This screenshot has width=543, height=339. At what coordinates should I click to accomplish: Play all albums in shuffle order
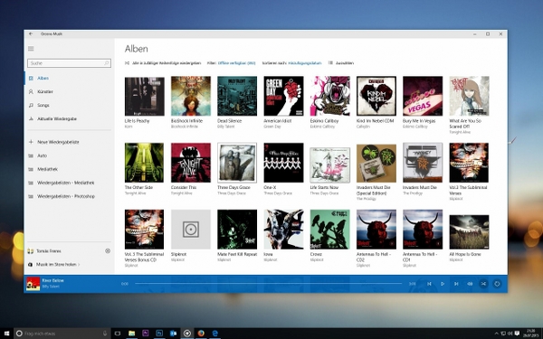[163, 63]
